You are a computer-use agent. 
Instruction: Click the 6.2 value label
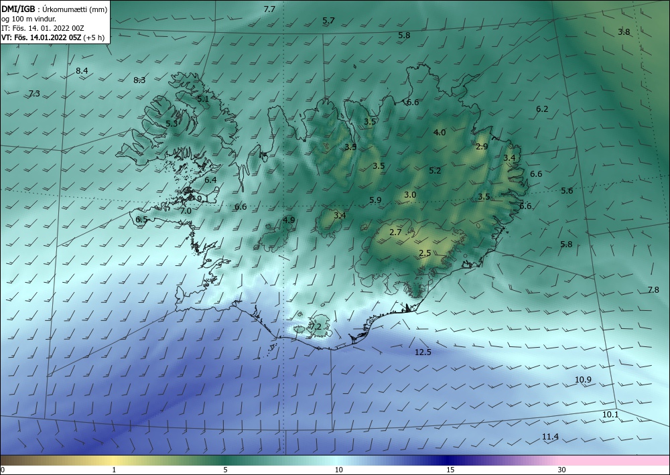pos(542,109)
